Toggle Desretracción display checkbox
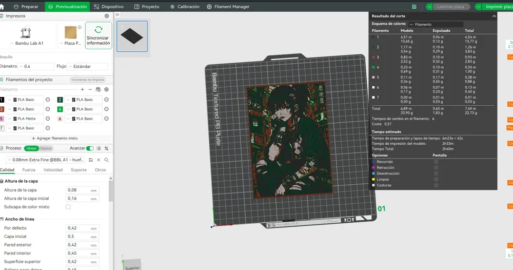The width and height of the screenshot is (513, 270). 436,173
